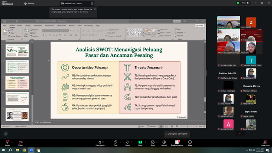Viewport: 272px width, 153px height.
Task: Open audio options arrow next to Audio
Action: 12,142
